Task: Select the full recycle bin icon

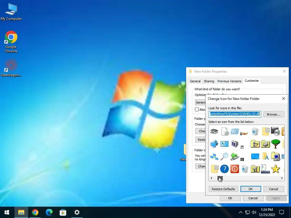Action: [x=255, y=132]
